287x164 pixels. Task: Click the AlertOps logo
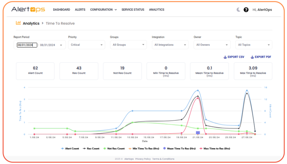(28, 9)
